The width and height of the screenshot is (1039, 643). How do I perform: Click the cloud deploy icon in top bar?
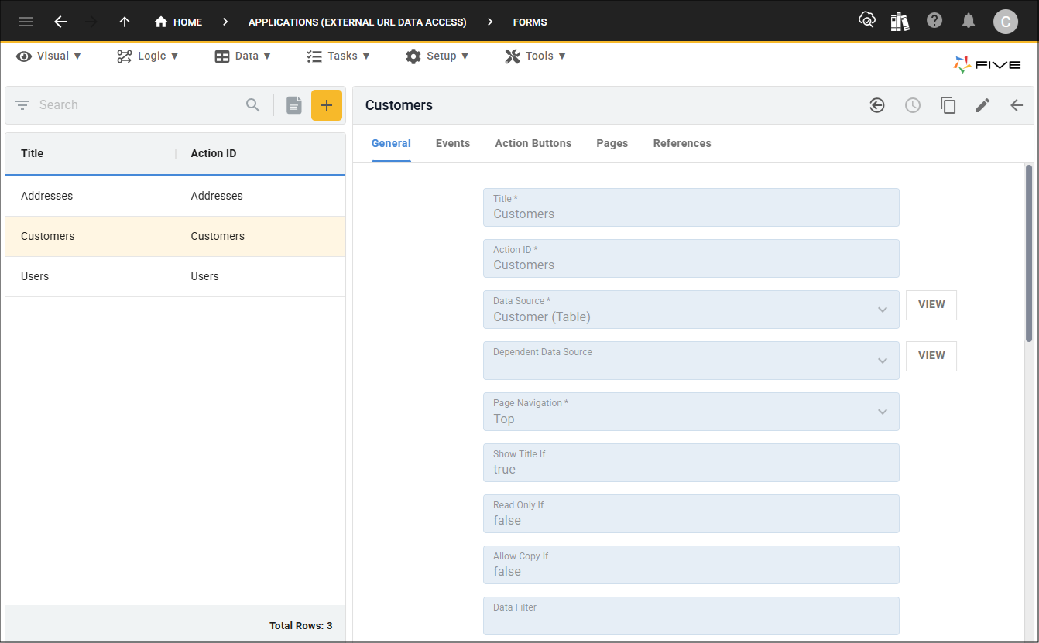tap(867, 21)
